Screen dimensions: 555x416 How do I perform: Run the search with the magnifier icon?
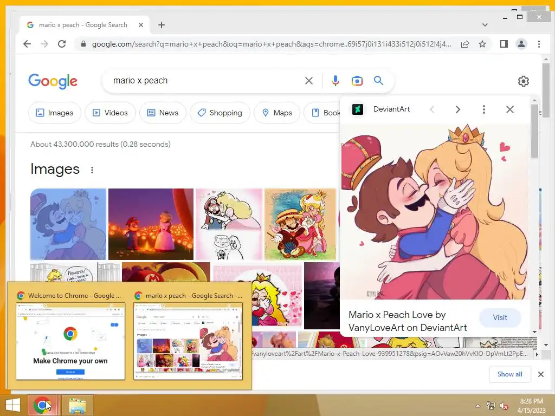(x=378, y=81)
